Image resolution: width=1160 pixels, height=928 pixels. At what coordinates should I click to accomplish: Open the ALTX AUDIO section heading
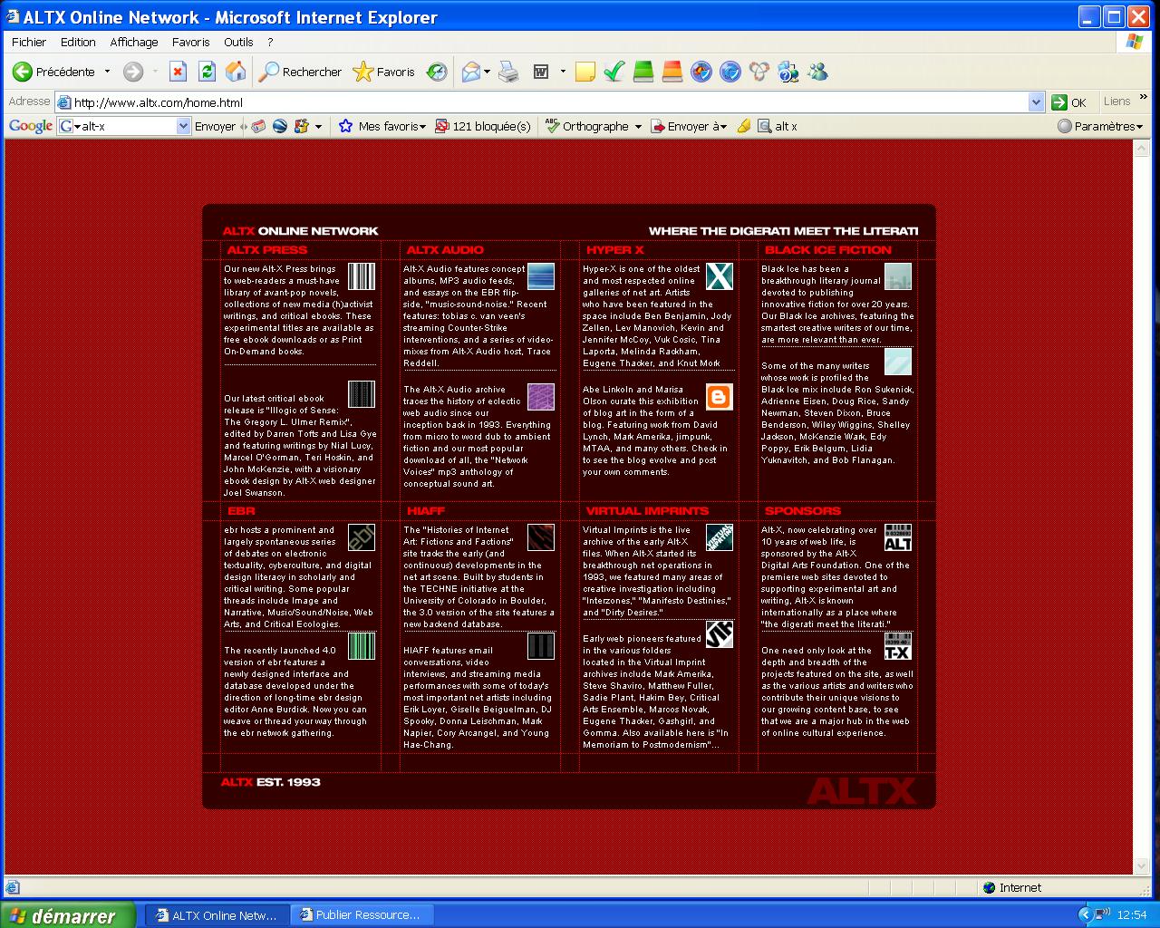click(445, 250)
